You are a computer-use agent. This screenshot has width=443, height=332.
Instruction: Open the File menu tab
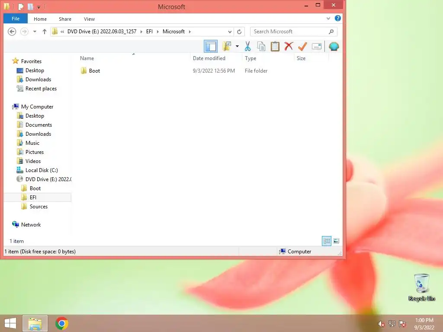16,19
